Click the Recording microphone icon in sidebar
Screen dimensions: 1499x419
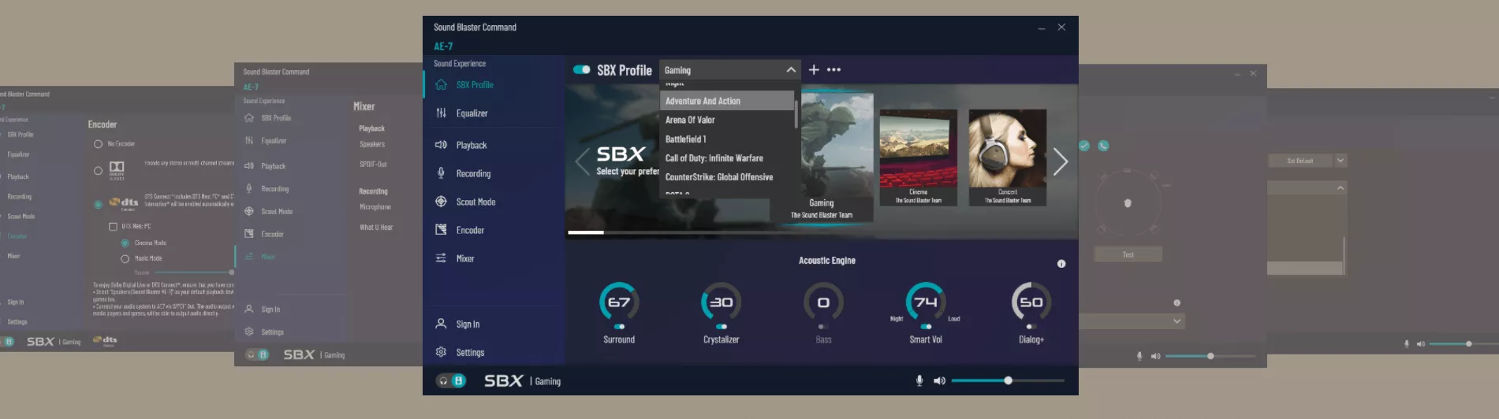pos(441,173)
